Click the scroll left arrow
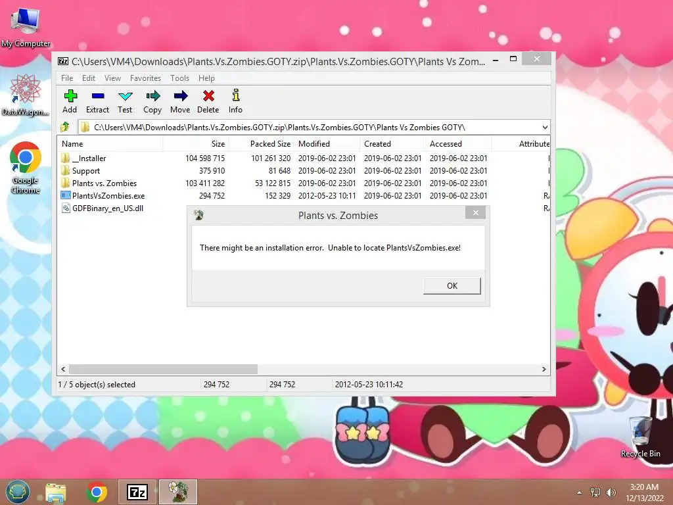The height and width of the screenshot is (505, 673). [64, 370]
